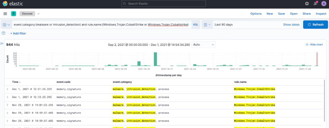Screen dimensions: 329x128
Task: Click the tallest histogram bar near 2021-10-10
Action: 155,59
